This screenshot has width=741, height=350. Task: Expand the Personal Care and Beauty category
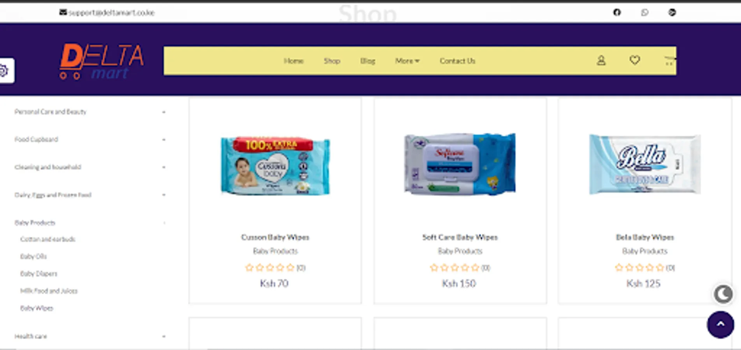click(164, 112)
